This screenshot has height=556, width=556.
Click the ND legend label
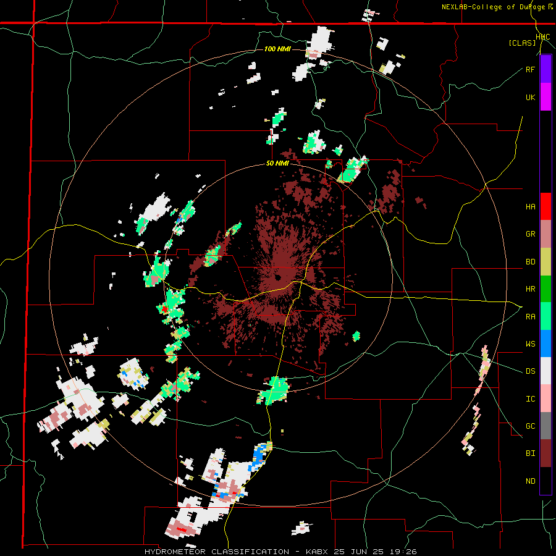[x=530, y=481]
